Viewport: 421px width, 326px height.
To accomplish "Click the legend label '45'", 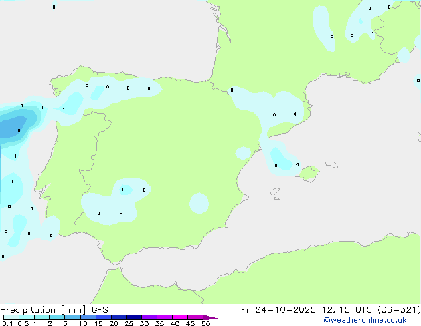I will point(190,323).
